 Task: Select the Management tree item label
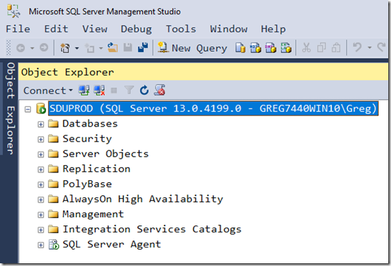click(93, 214)
